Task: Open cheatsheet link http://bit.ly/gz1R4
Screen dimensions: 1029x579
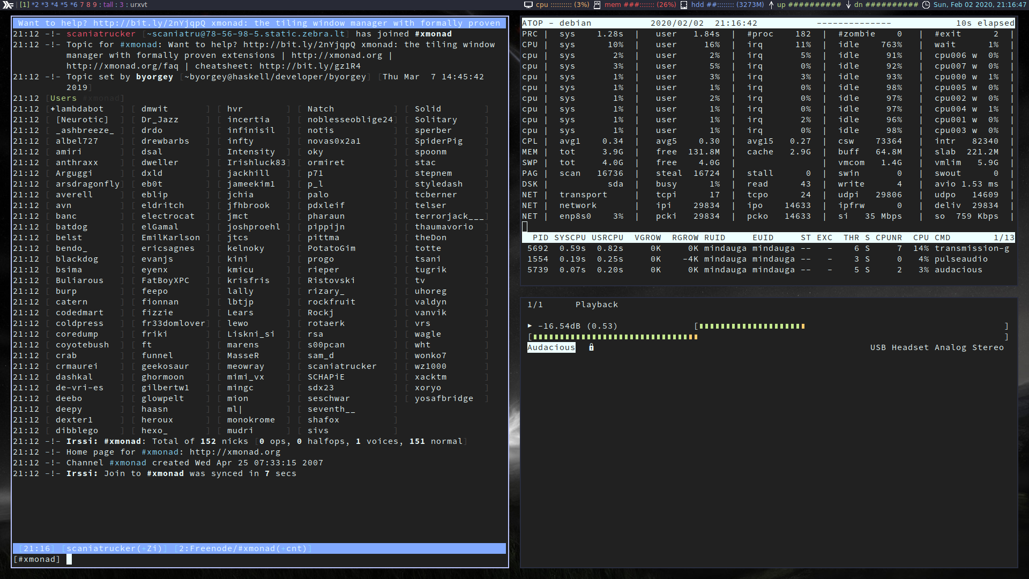Action: [x=310, y=66]
